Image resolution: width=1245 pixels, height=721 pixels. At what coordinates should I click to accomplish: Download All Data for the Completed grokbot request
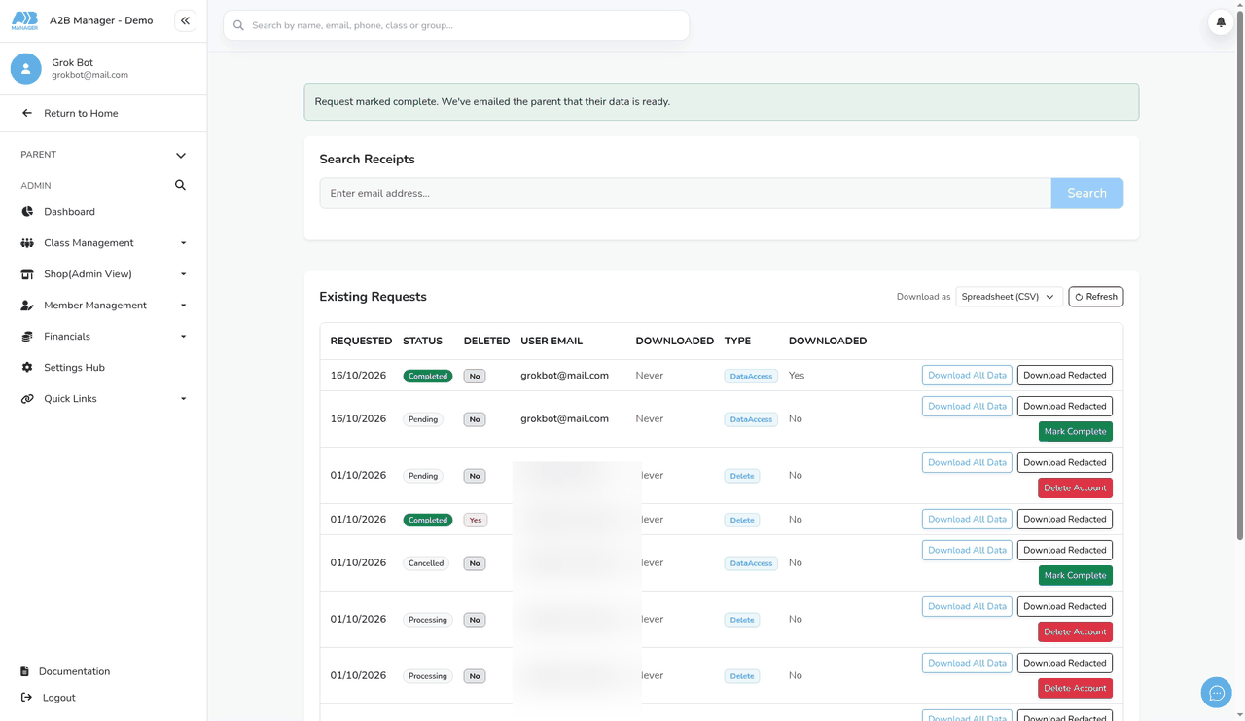[967, 375]
